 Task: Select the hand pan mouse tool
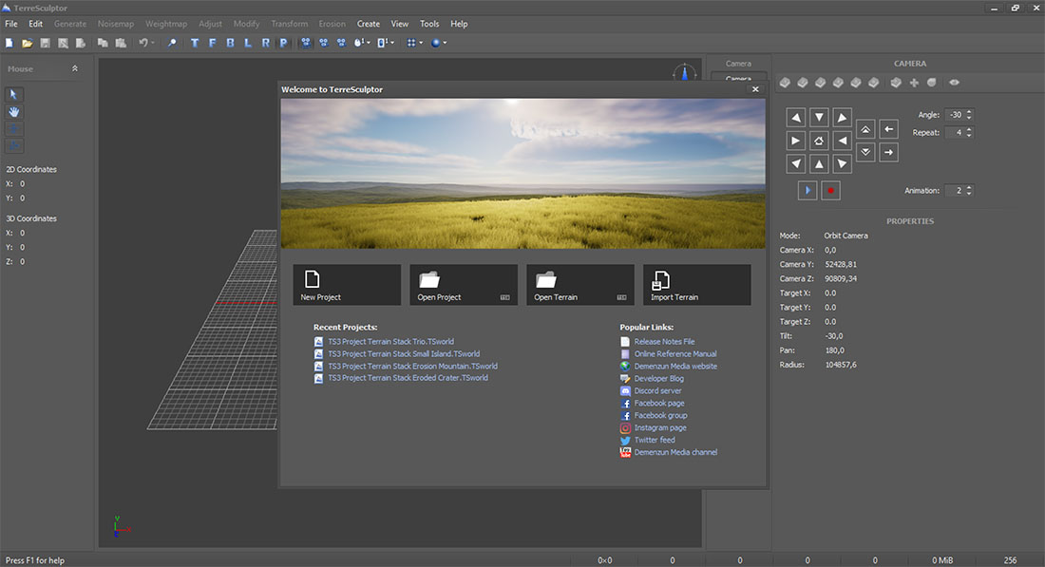14,112
